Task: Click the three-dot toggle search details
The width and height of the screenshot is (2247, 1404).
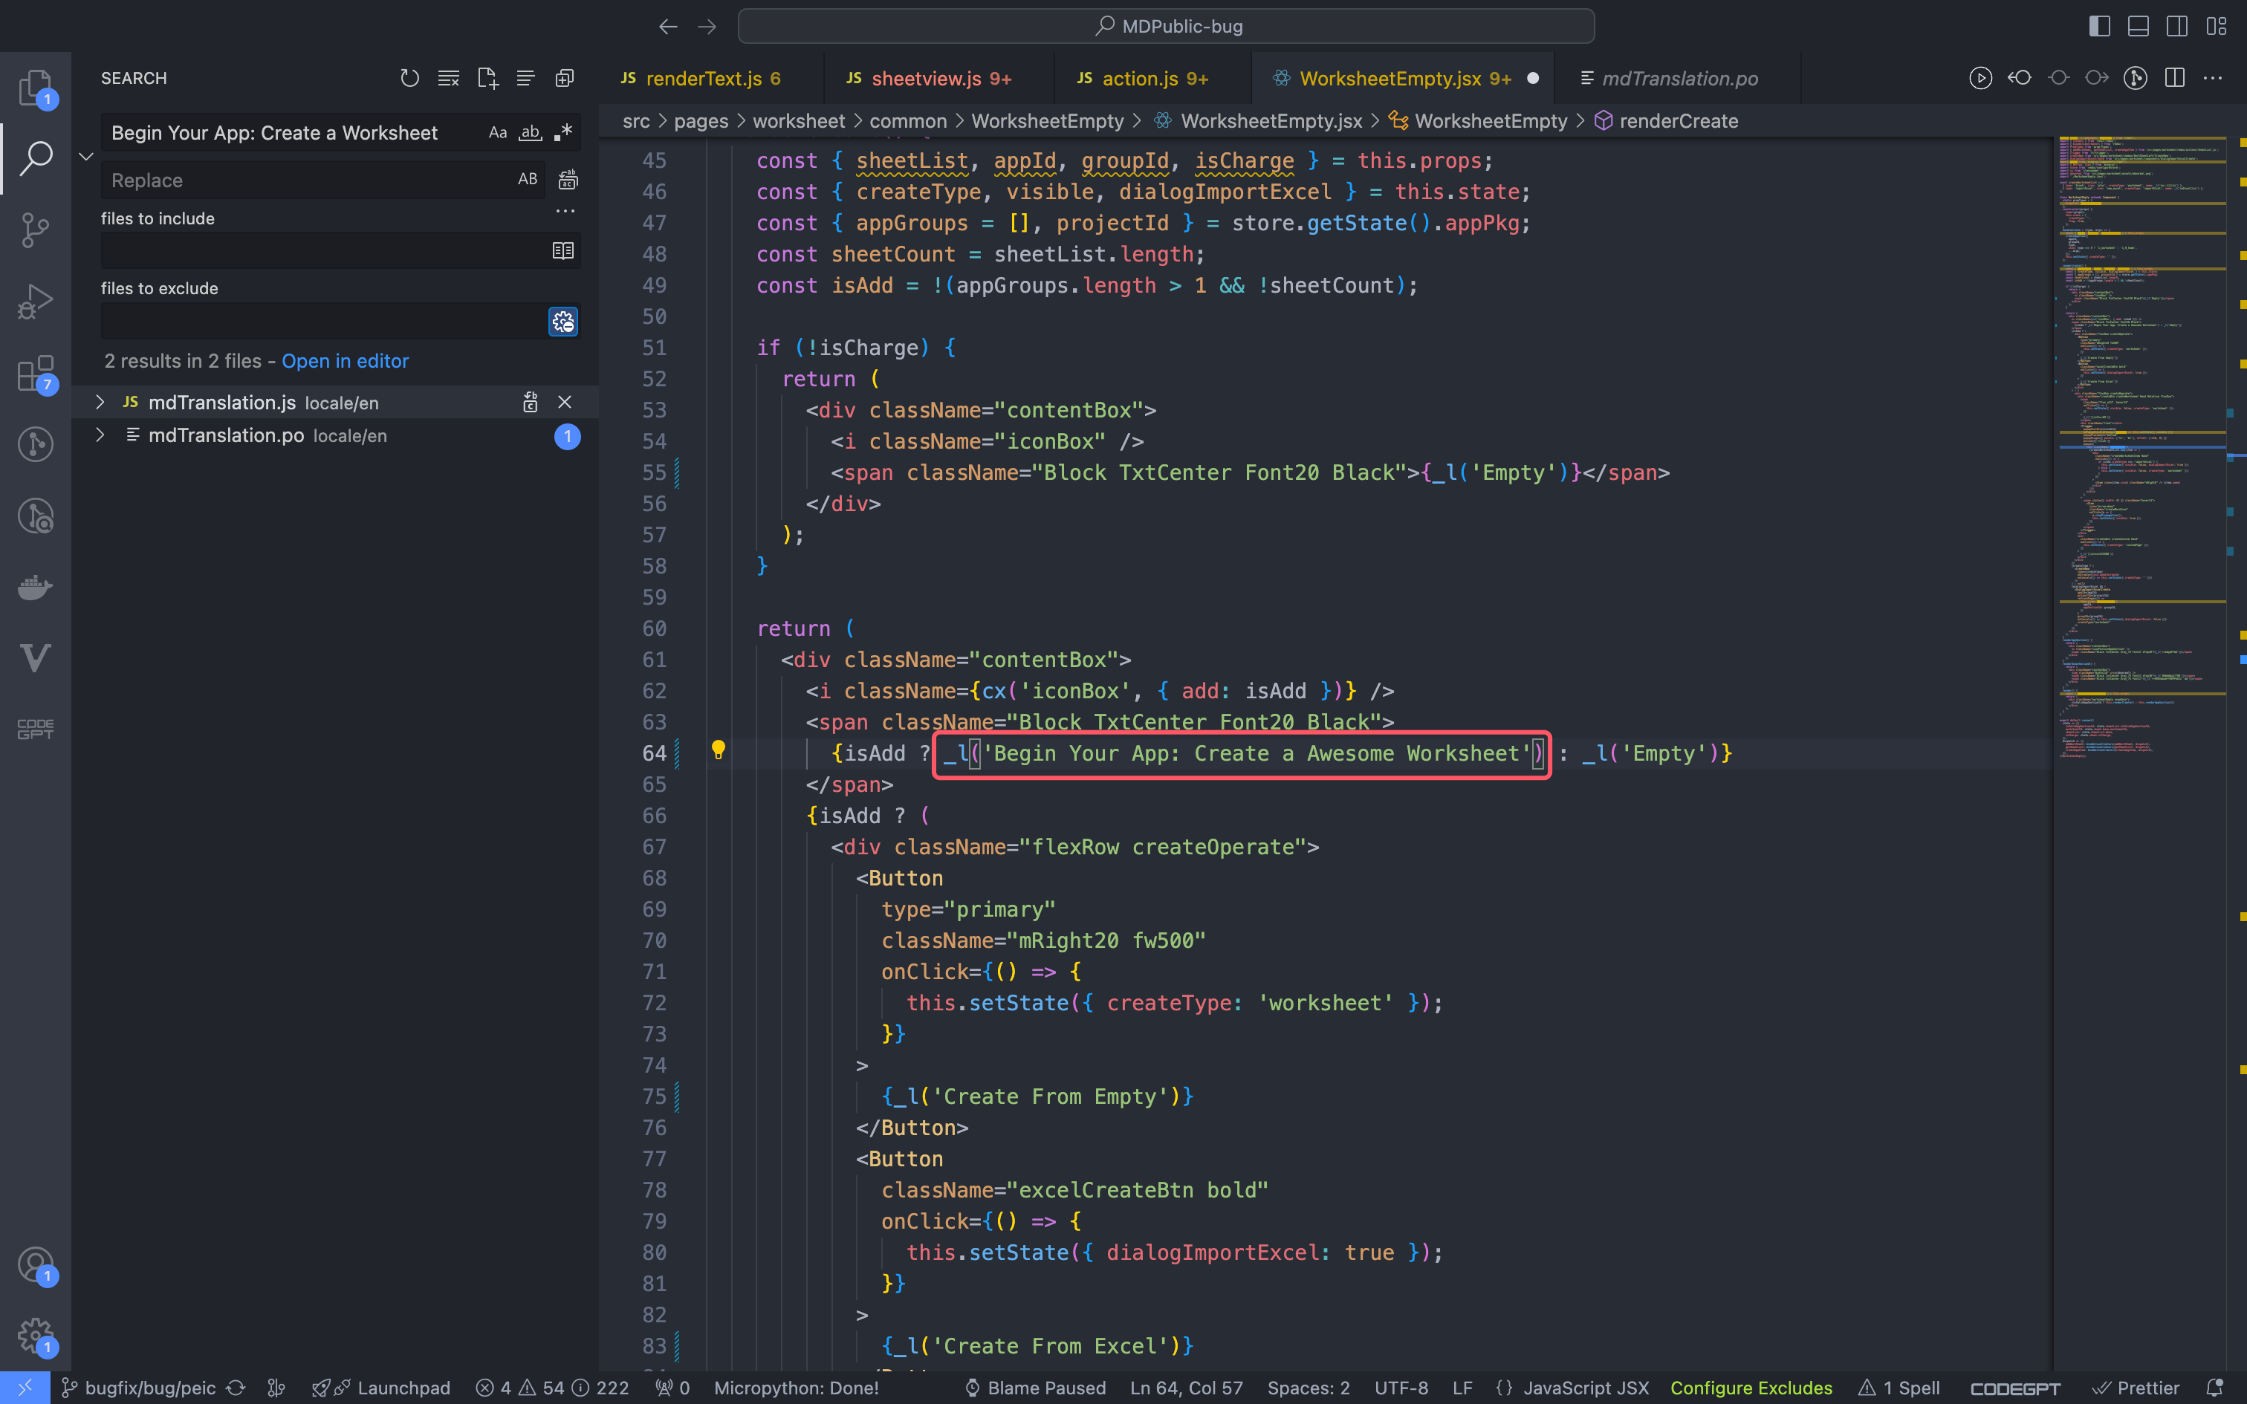Action: 565,211
